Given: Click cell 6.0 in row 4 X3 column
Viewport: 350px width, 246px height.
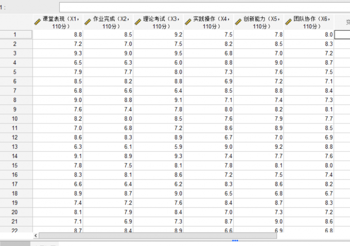Looking at the screenshot, I should (158, 63).
